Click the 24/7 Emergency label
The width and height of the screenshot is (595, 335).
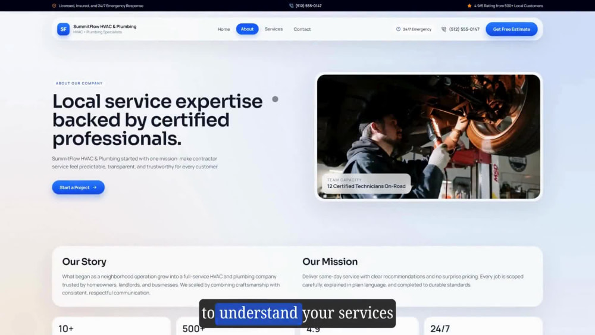point(417,29)
